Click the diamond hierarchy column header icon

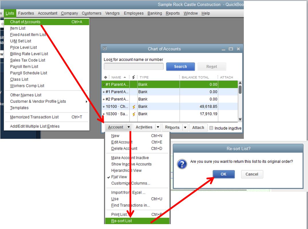pyautogui.click(x=105, y=77)
